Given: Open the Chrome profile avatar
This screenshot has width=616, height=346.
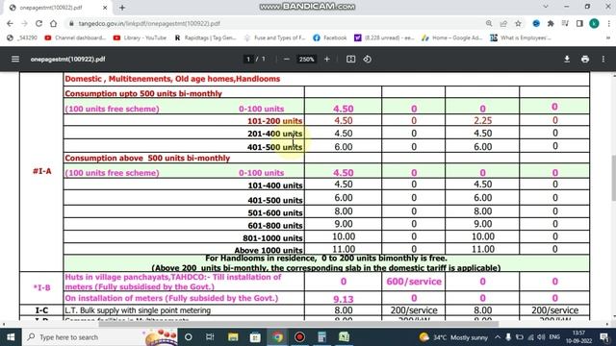Looking at the screenshot, I should coord(594,23).
